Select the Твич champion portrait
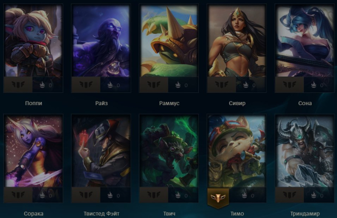 coord(169,151)
